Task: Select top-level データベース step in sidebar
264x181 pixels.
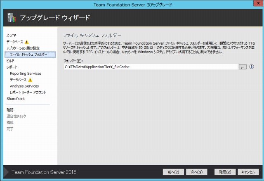Action: [x=15, y=42]
